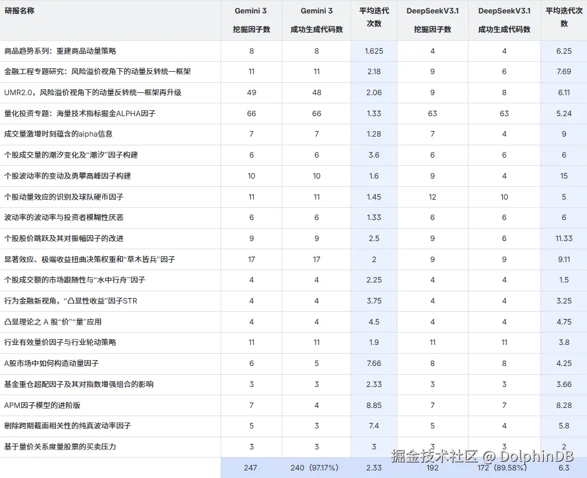Screen dimensions: 587x478
Task: Click the total 240 (97.17%)
Action: click(315, 468)
